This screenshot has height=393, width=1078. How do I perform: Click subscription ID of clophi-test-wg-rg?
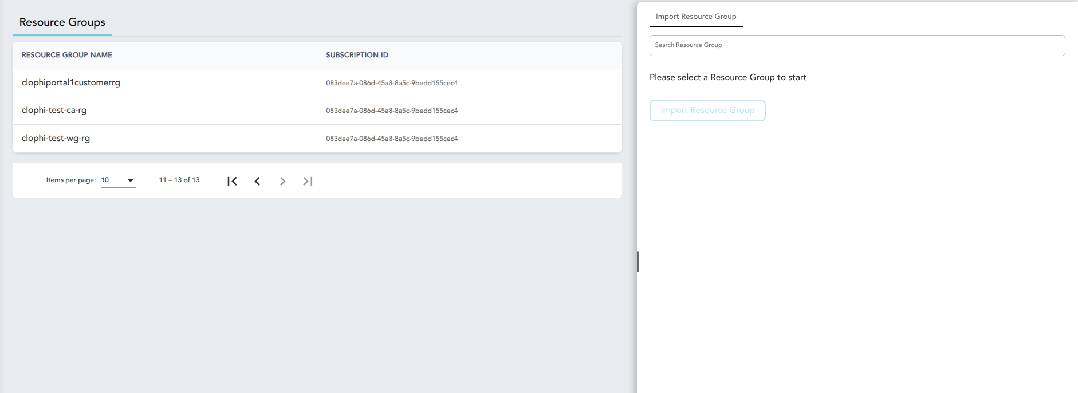coord(392,139)
